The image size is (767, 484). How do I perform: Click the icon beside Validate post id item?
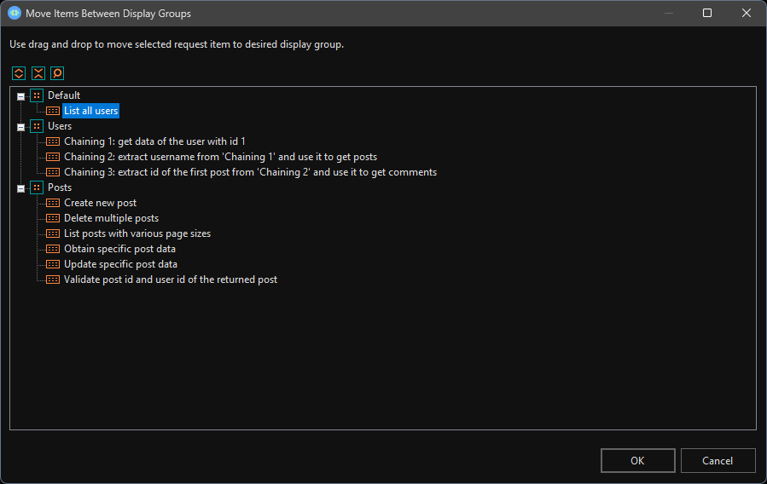click(53, 279)
